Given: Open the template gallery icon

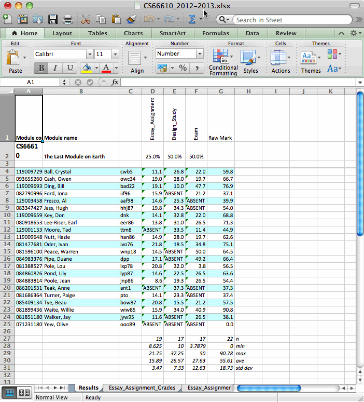Looking at the screenshot, I should click(22, 19).
